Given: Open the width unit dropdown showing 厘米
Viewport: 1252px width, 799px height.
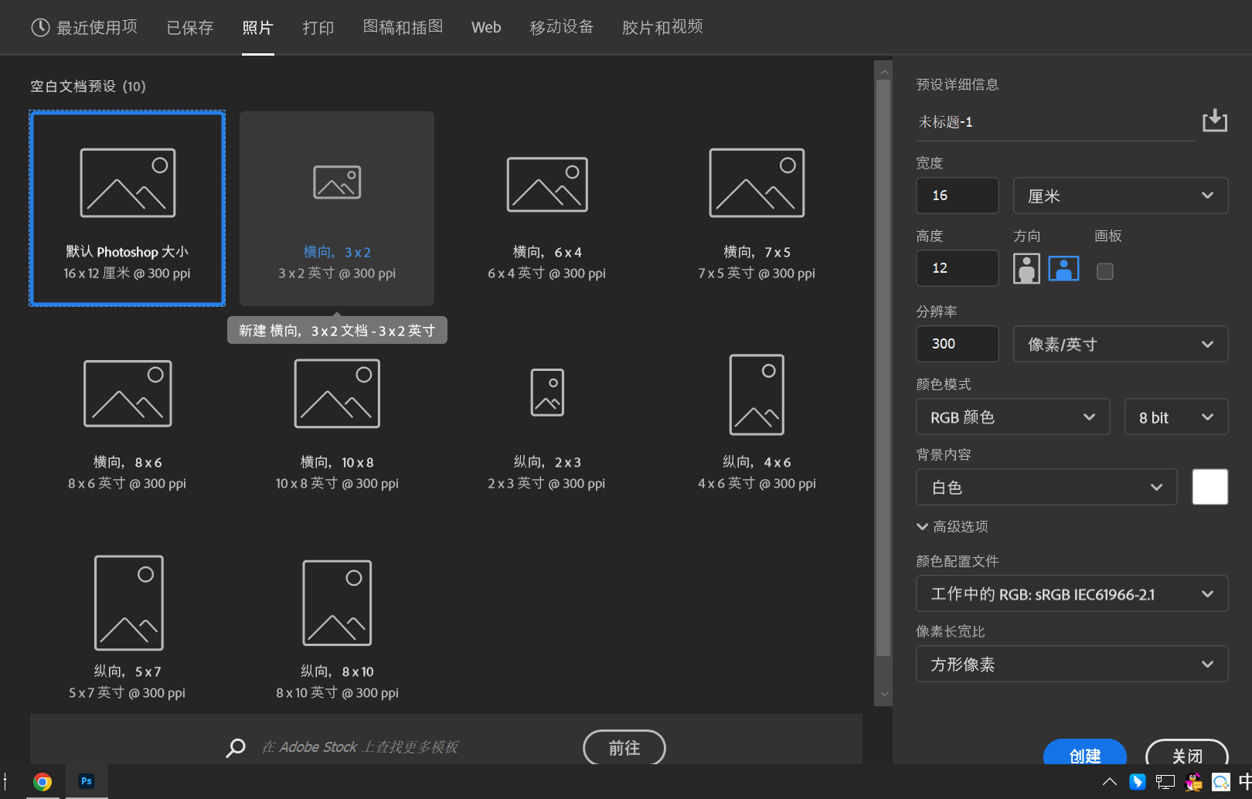Looking at the screenshot, I should tap(1120, 195).
